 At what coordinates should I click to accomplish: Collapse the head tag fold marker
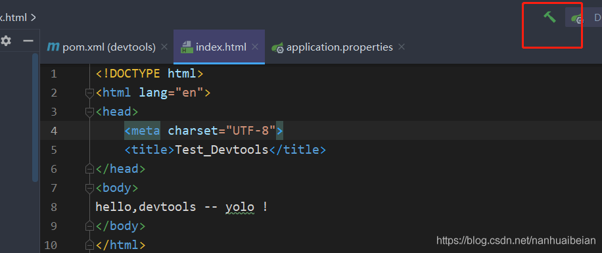tap(89, 112)
